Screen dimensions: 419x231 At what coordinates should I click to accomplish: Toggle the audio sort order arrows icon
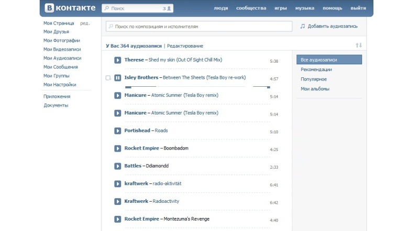[359, 45]
